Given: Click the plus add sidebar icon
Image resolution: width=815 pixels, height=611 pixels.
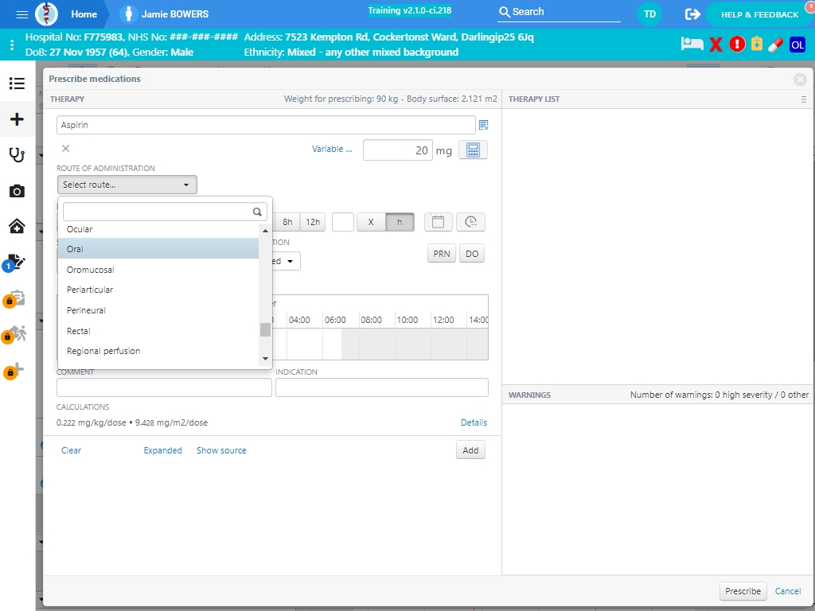Looking at the screenshot, I should point(17,119).
